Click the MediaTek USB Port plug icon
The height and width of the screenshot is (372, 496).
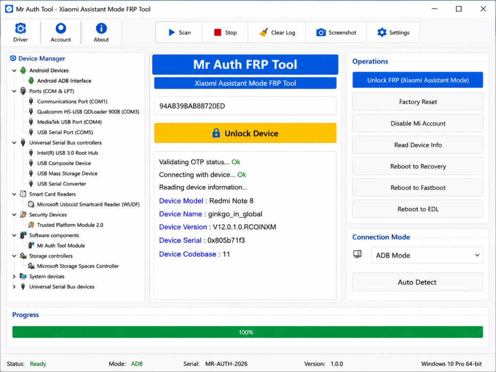click(x=31, y=122)
